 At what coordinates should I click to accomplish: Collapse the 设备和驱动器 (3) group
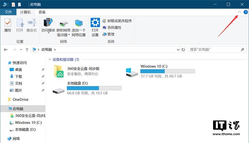click(x=50, y=59)
